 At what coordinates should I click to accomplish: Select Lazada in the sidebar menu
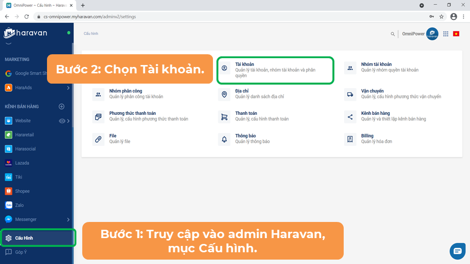[x=22, y=163]
